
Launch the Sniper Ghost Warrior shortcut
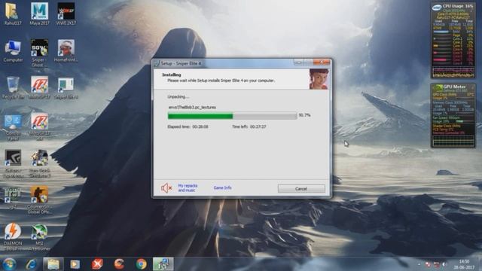[39, 53]
